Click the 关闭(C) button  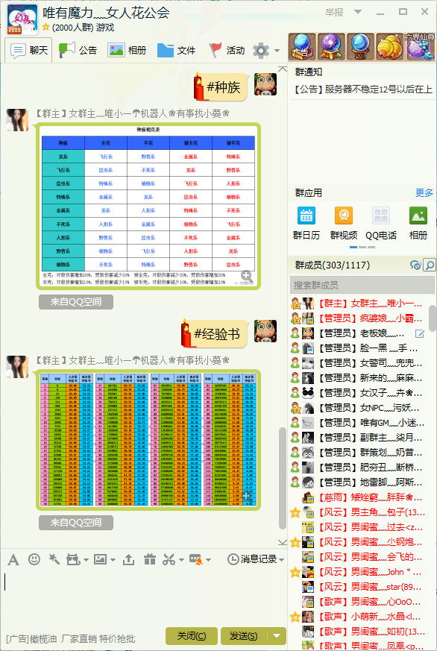point(192,635)
